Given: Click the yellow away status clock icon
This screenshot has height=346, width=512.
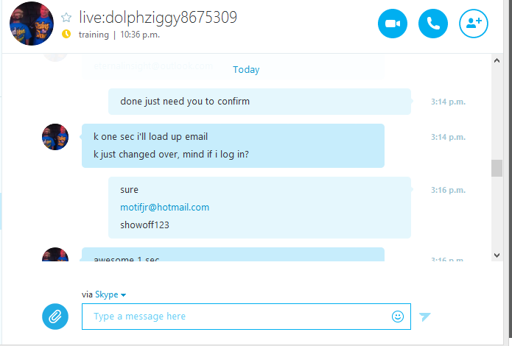Looking at the screenshot, I should pyautogui.click(x=66, y=34).
